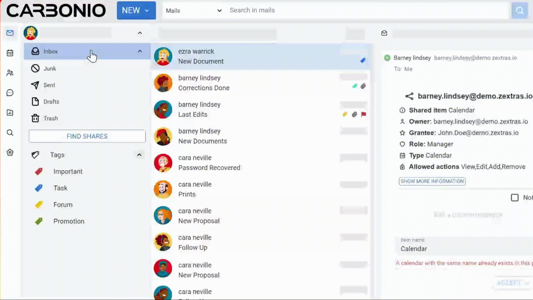Image resolution: width=533 pixels, height=300 pixels.
Task: Open the Settings gear icon
Action: coord(10,152)
